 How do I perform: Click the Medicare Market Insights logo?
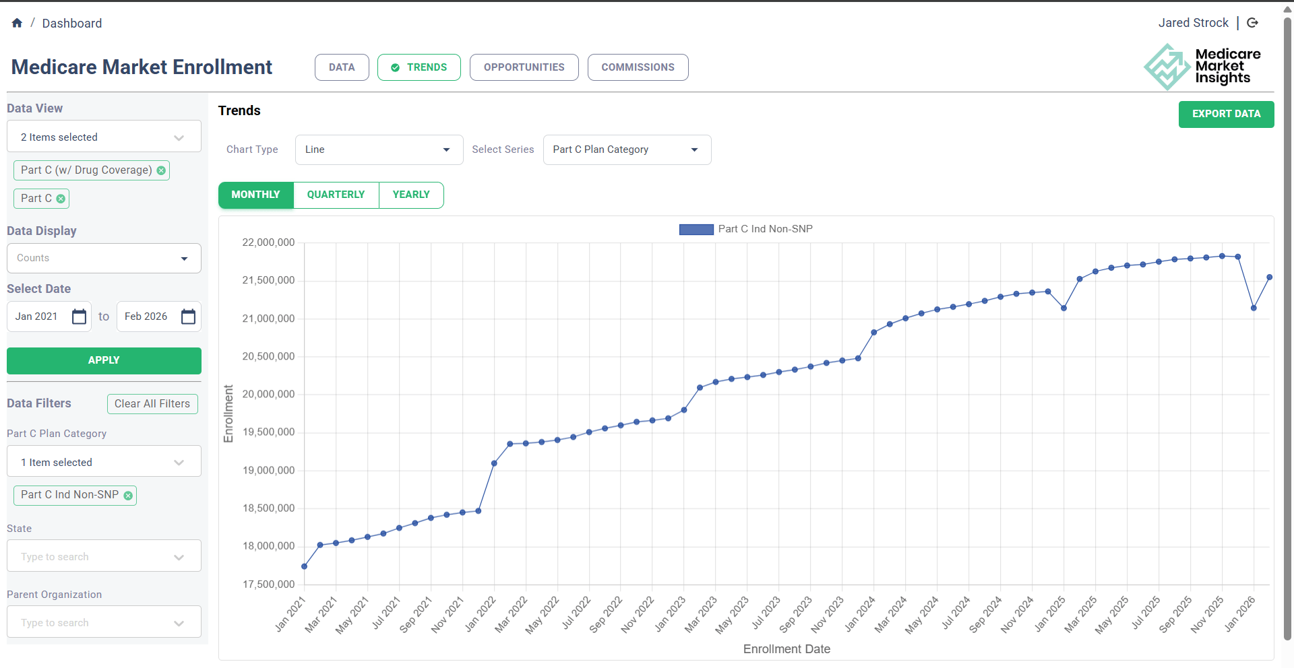1202,67
